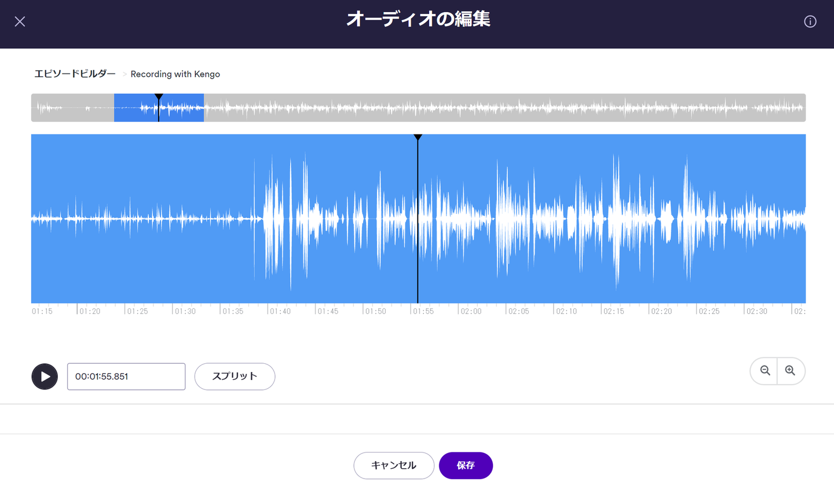Click the 01:50 tick label on the timeline
834x489 pixels.
point(375,311)
